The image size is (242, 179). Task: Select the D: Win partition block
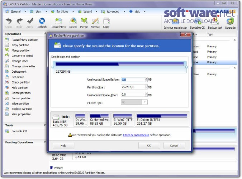pos(80,120)
